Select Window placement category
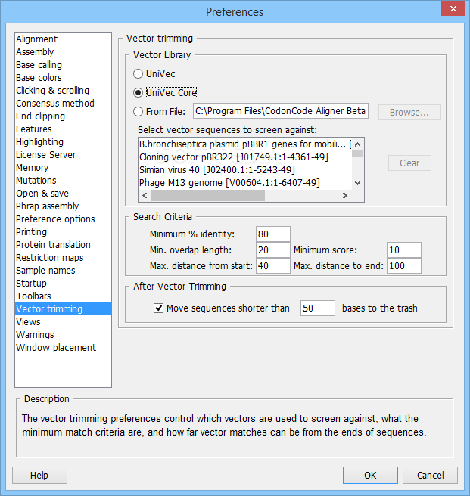The width and height of the screenshot is (470, 496). 63,348
